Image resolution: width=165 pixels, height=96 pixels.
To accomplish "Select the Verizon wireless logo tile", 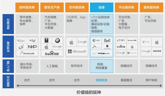I will (x=102, y=53).
